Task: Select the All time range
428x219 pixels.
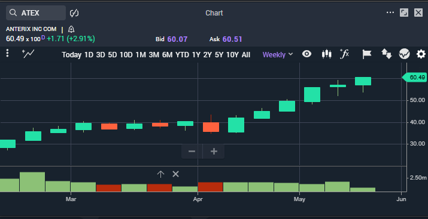Action: click(x=245, y=55)
